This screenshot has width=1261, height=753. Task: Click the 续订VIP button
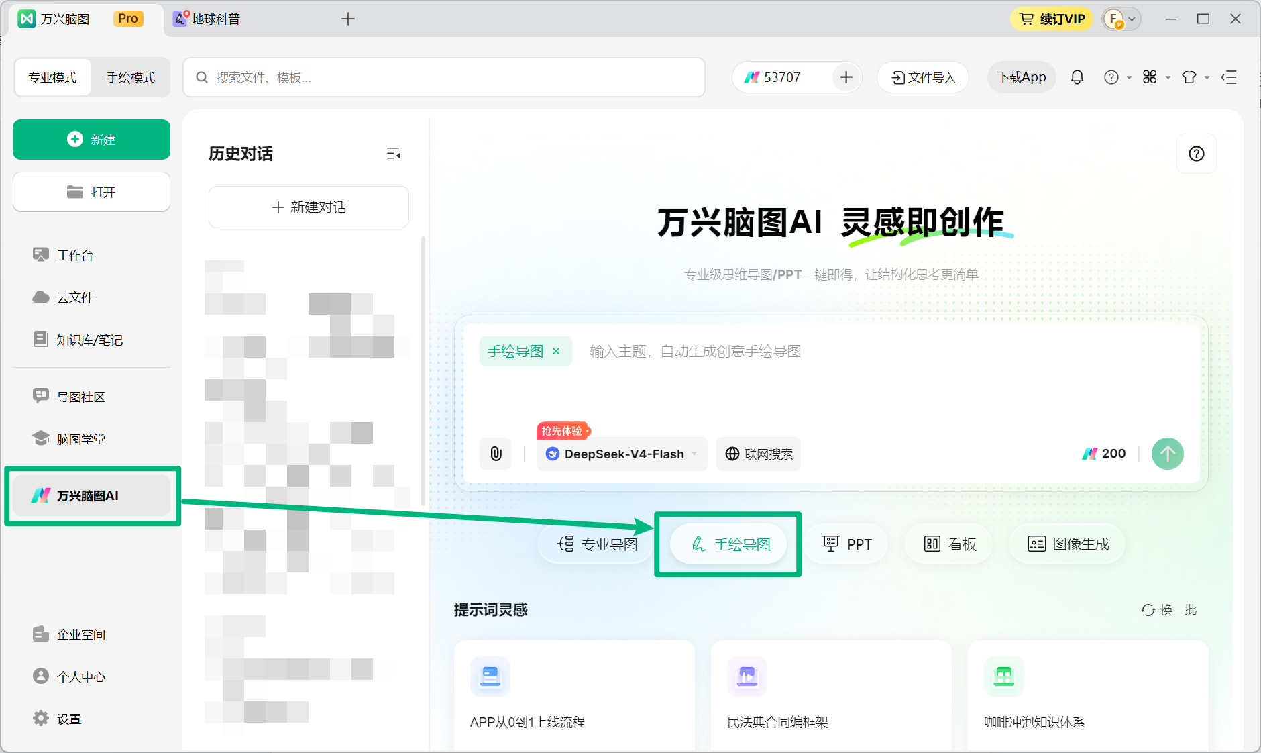click(1052, 19)
